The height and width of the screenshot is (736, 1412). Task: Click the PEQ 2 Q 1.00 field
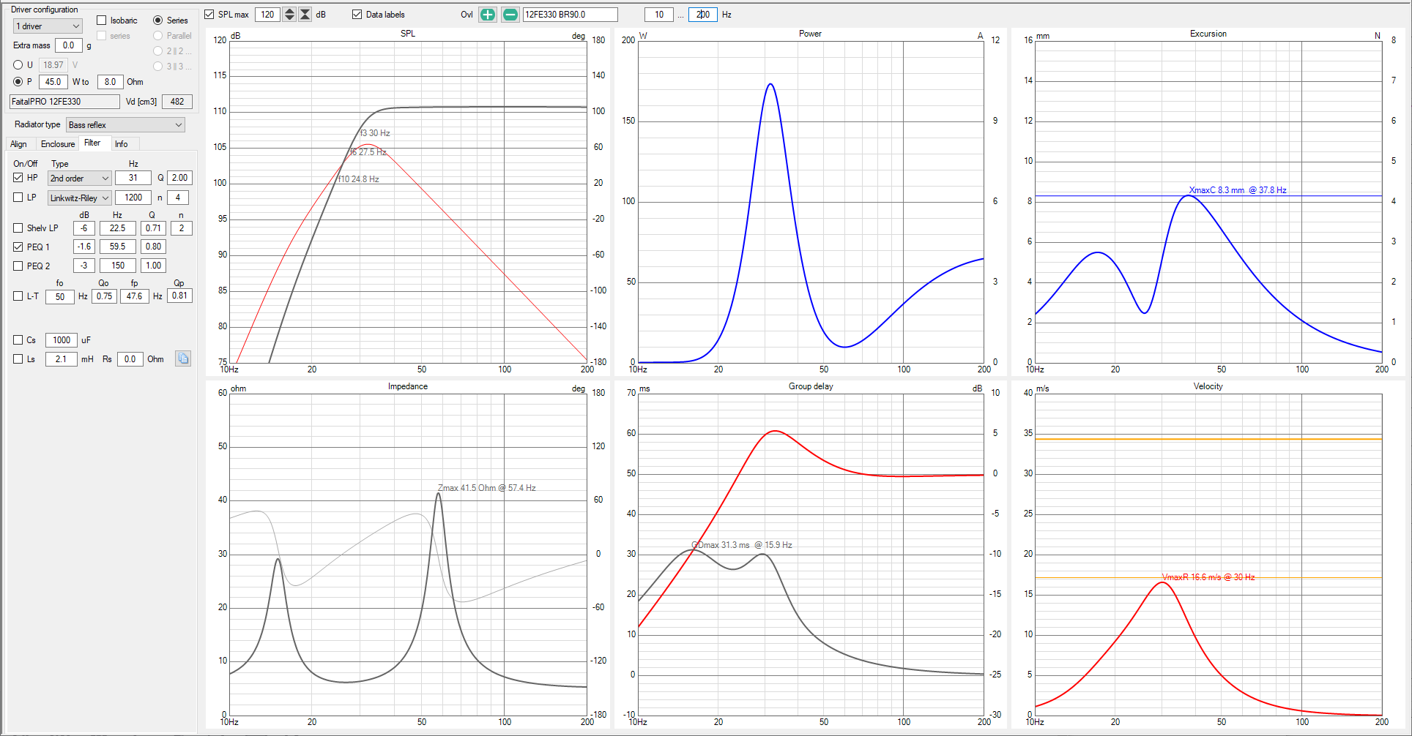tap(153, 266)
